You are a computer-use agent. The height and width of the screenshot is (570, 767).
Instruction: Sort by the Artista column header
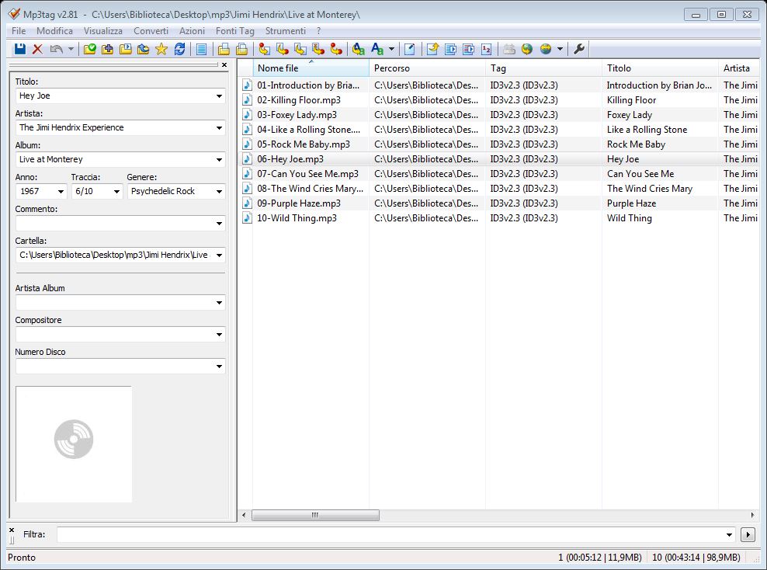[738, 68]
